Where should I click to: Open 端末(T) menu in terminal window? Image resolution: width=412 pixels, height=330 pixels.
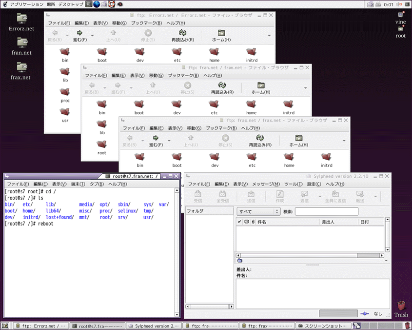pos(78,184)
